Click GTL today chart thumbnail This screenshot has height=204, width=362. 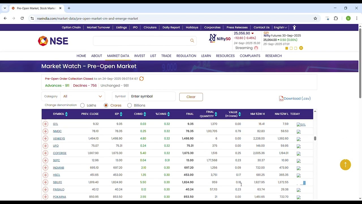pyautogui.click(x=301, y=125)
